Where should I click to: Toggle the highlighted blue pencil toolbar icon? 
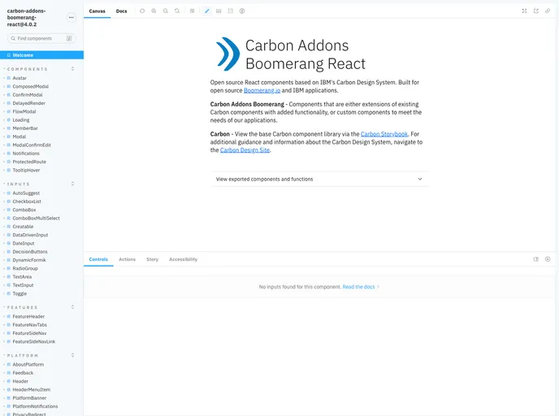coord(206,11)
